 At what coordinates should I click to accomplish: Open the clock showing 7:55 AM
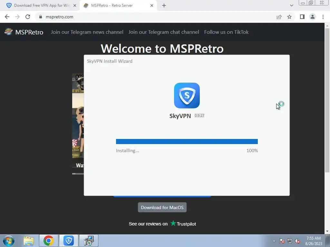pyautogui.click(x=314, y=241)
